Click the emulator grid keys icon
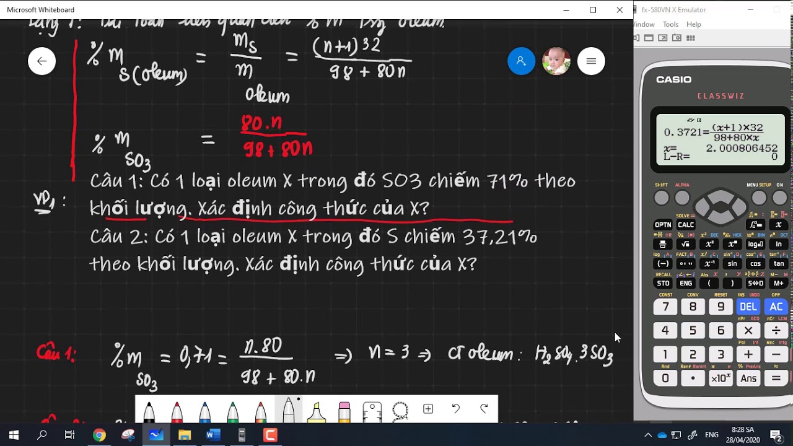The image size is (793, 446). [690, 38]
